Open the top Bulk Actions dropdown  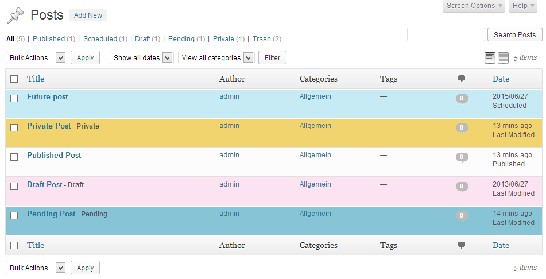coord(36,57)
